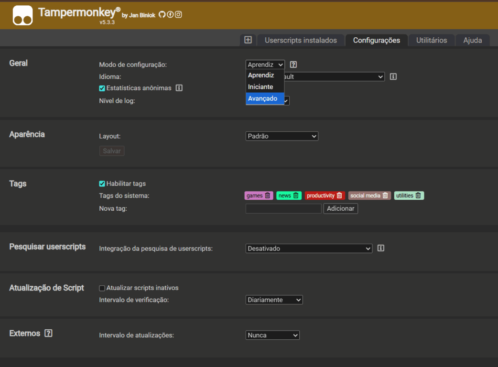Toggle the Habilitar tags checkbox
This screenshot has width=498, height=367.
click(102, 183)
